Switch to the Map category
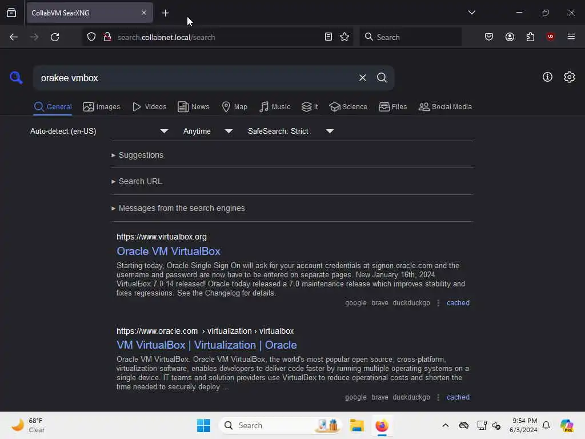Image resolution: width=585 pixels, height=439 pixels. click(234, 107)
